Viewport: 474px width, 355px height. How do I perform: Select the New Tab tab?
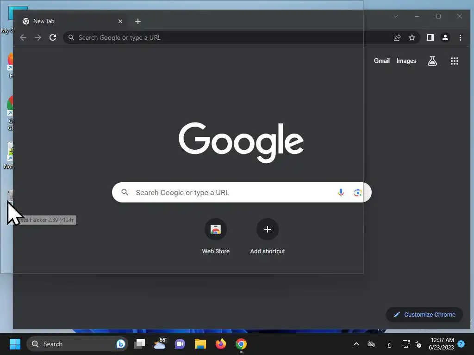coord(73,21)
